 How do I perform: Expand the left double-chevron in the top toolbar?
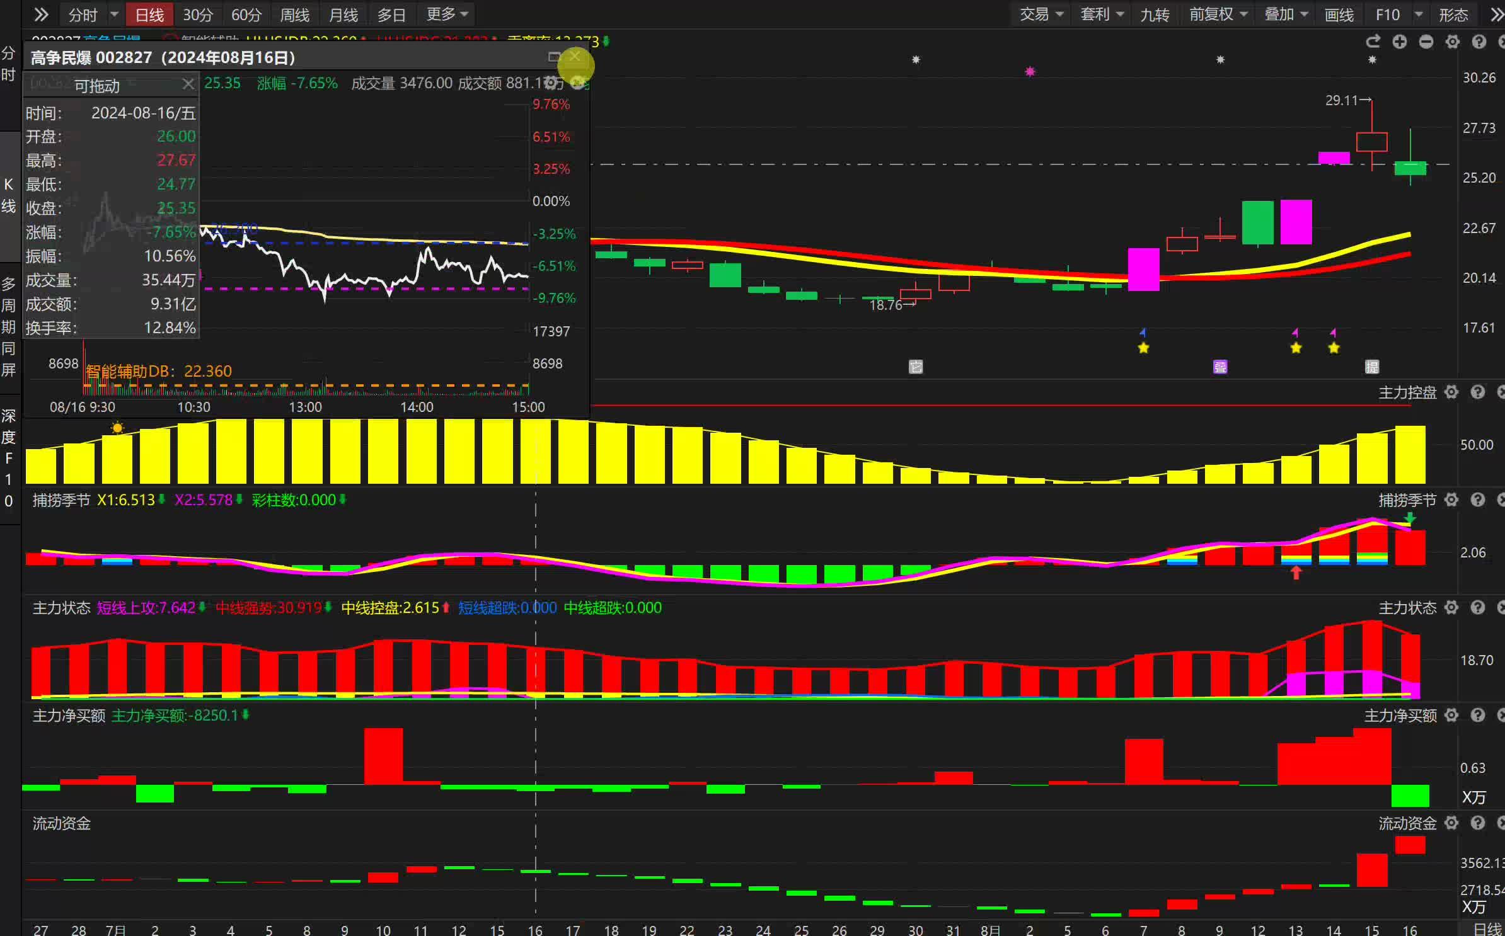point(41,14)
